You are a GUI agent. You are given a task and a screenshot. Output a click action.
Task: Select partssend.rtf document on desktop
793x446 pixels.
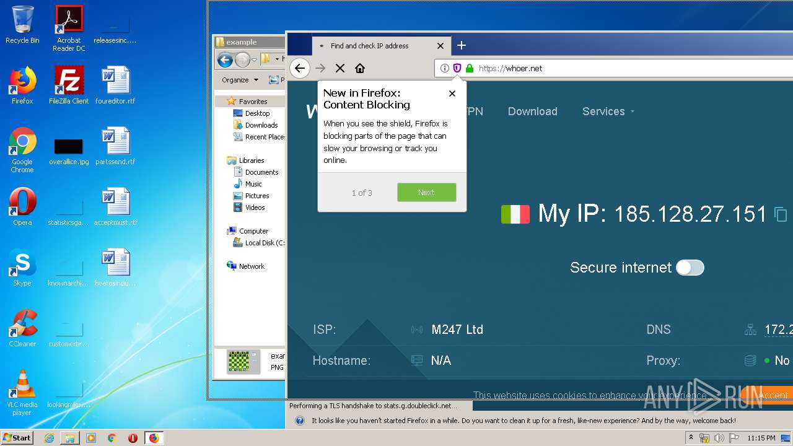pos(115,146)
